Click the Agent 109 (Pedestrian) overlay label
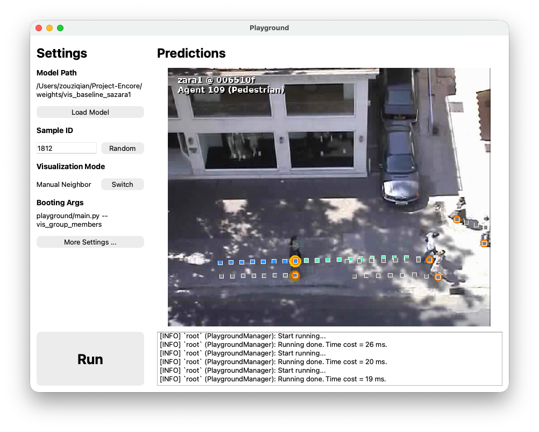 (x=231, y=90)
